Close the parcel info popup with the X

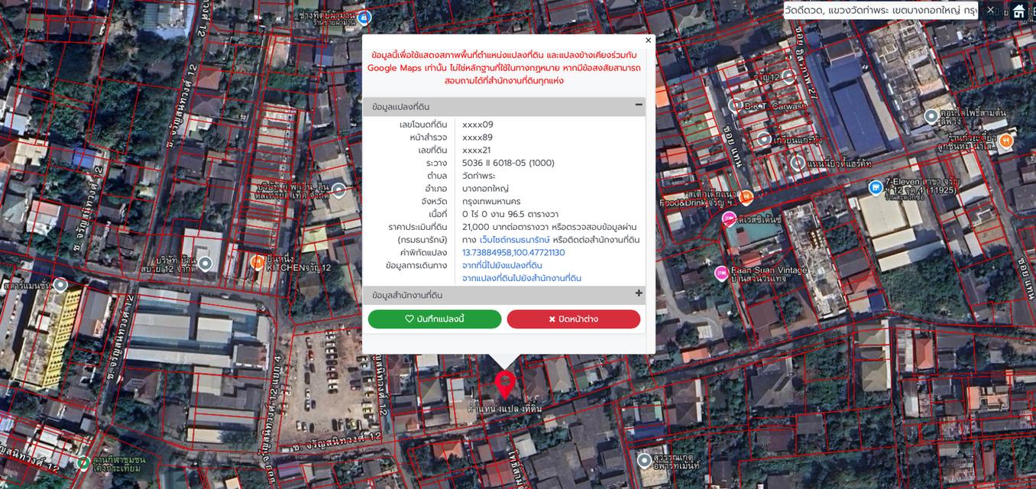point(648,40)
